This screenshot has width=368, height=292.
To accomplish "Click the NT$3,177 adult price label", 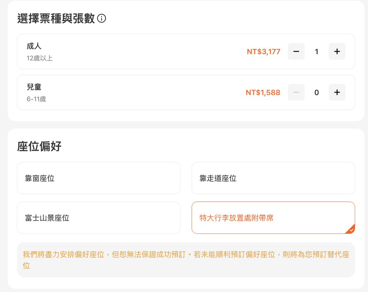I will click(264, 52).
